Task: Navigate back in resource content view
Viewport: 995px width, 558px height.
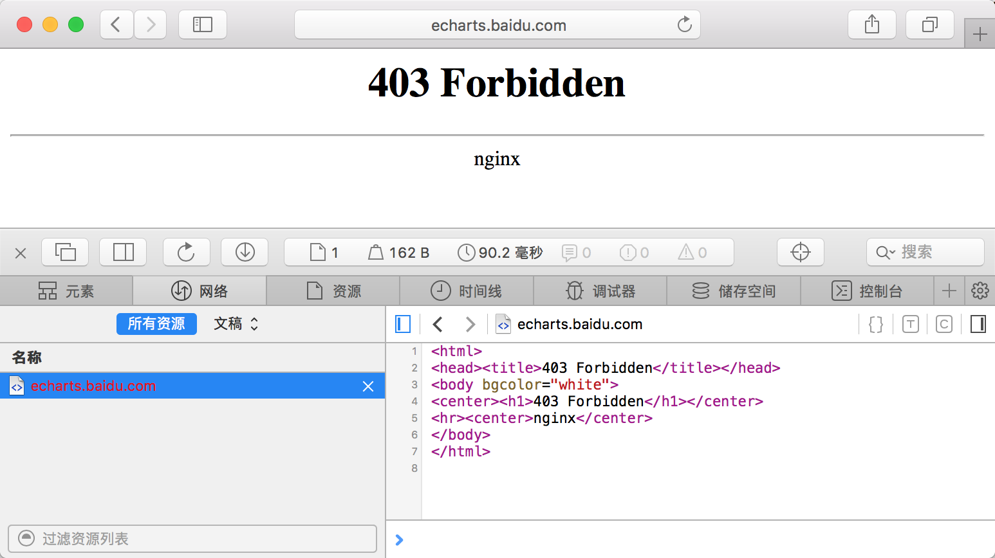Action: click(438, 324)
